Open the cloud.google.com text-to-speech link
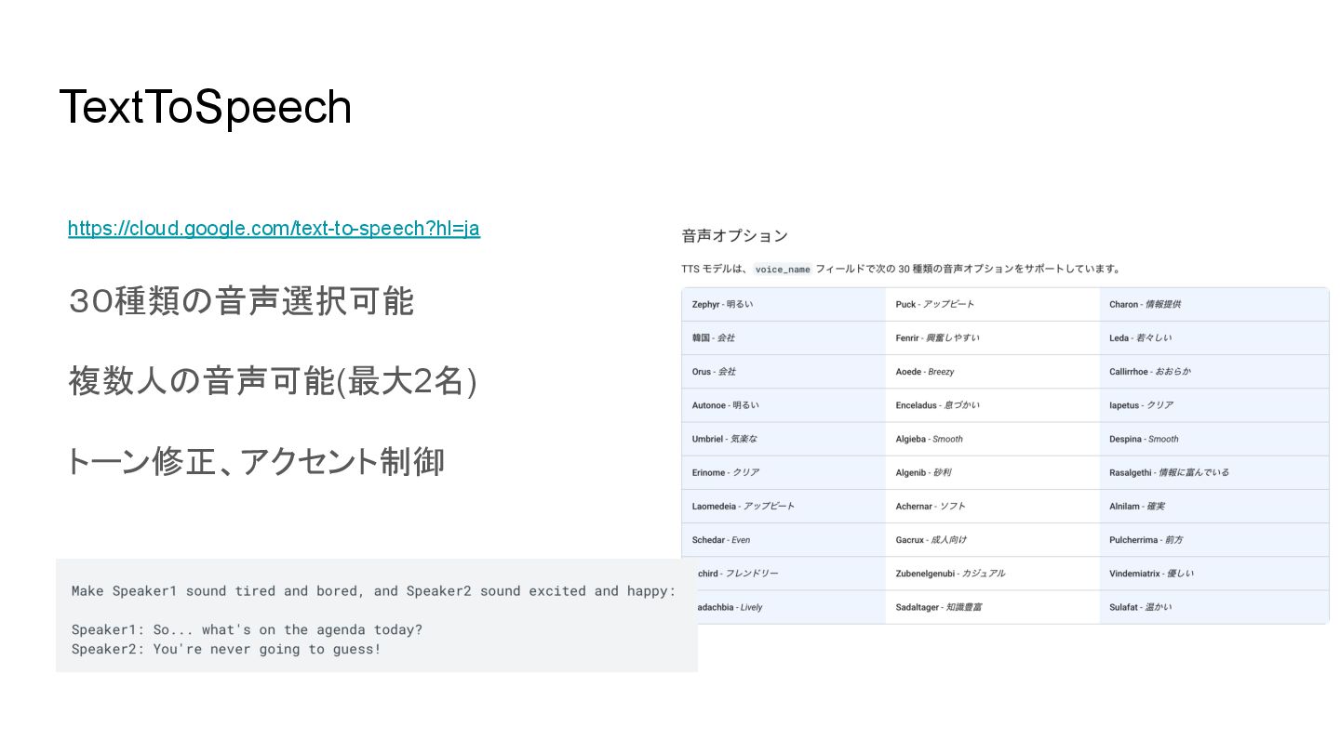The width and height of the screenshot is (1340, 753). point(274,229)
